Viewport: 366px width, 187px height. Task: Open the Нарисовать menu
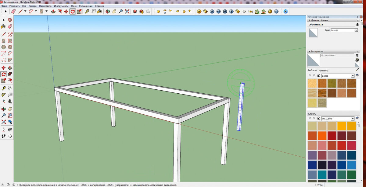point(45,6)
